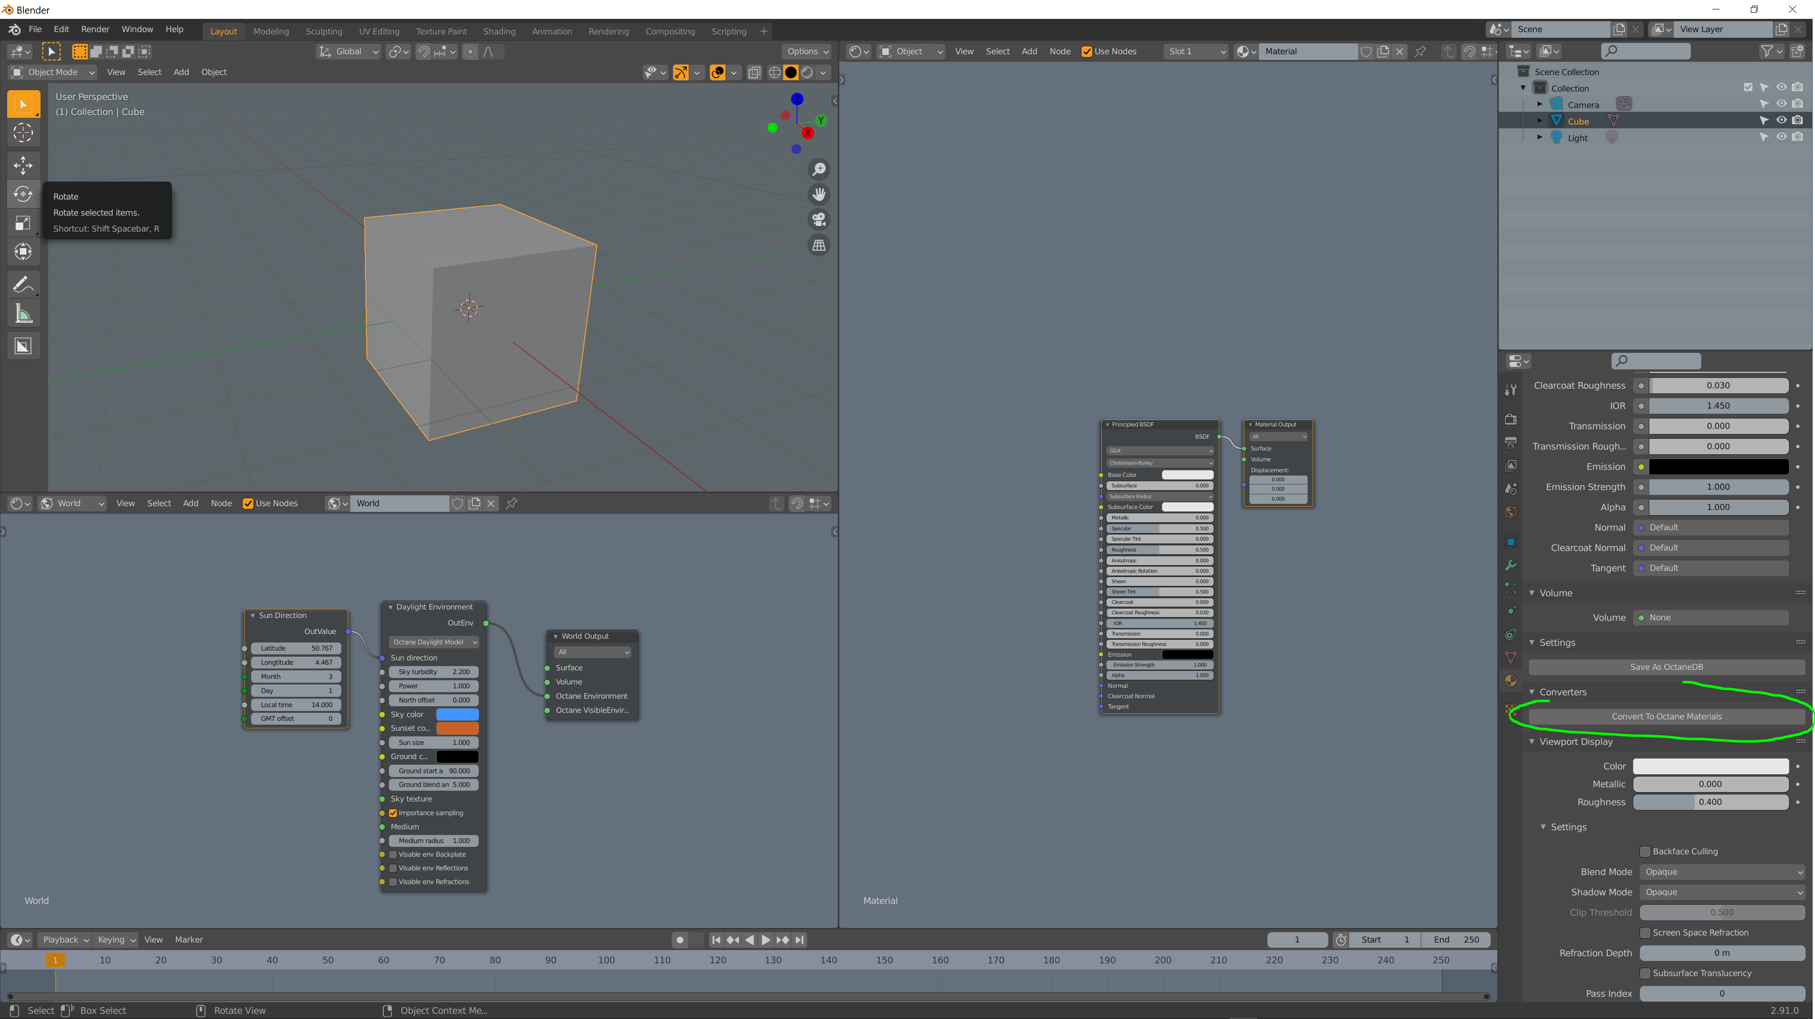
Task: Select the Move tool in viewport toolbar
Action: [23, 166]
